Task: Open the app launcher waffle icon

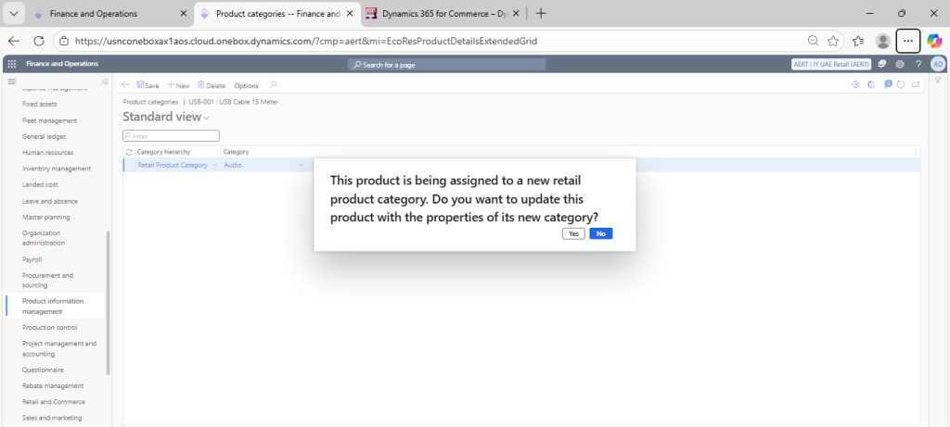Action: pos(12,64)
